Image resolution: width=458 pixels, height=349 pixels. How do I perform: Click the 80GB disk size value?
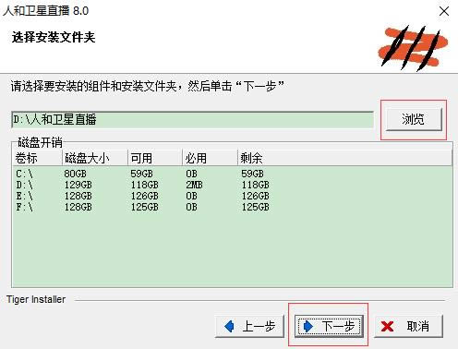76,174
